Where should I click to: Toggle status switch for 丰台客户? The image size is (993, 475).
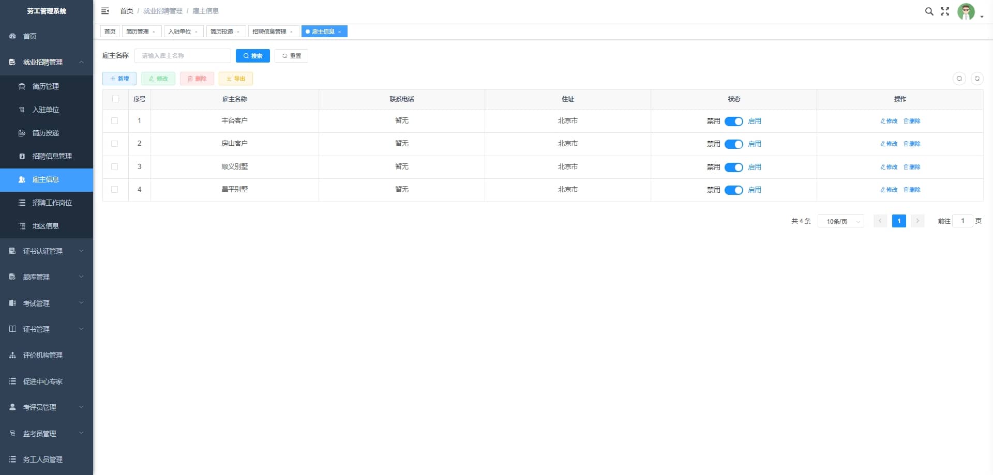(733, 121)
